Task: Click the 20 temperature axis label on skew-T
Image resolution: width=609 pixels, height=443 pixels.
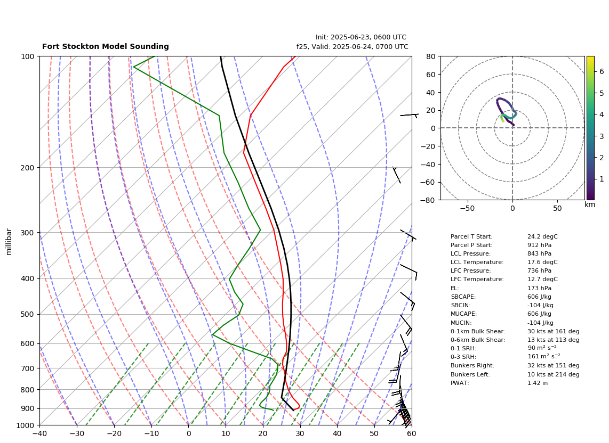Action: pyautogui.click(x=263, y=433)
